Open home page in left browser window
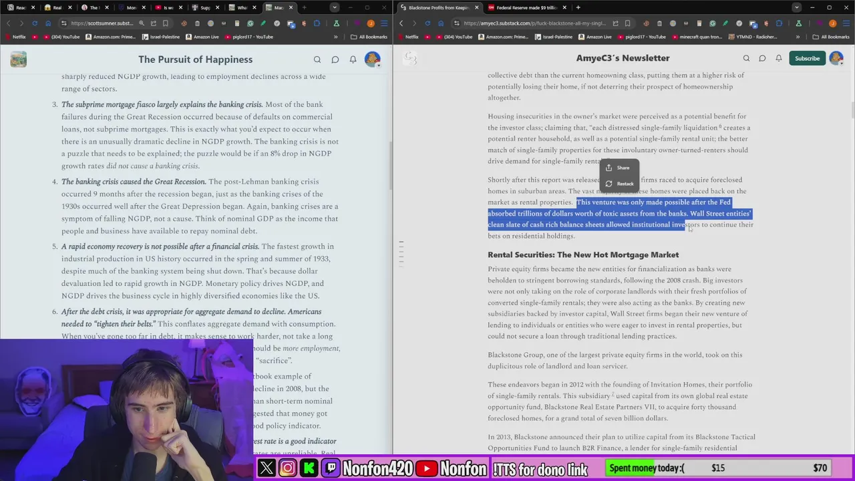Screen dimensions: 855x481 tap(48, 23)
